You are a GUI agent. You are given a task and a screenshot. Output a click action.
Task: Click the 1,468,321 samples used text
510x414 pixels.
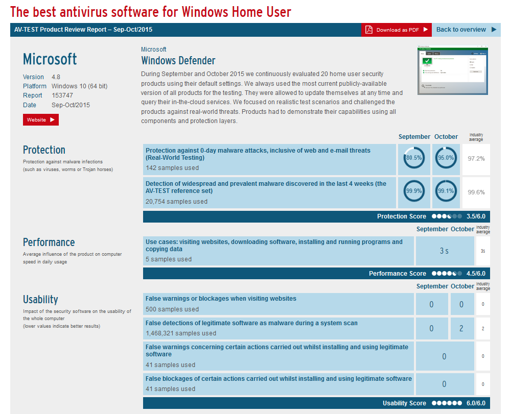point(181,333)
